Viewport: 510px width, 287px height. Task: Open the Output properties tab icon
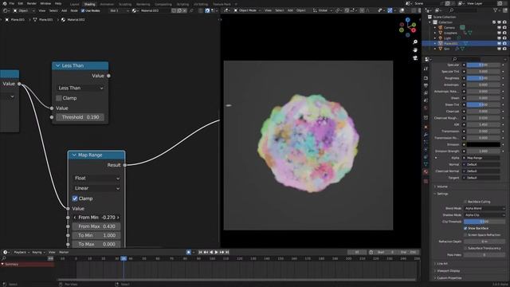(x=426, y=85)
